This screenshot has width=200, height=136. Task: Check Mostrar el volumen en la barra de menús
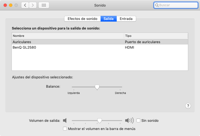point(65,129)
